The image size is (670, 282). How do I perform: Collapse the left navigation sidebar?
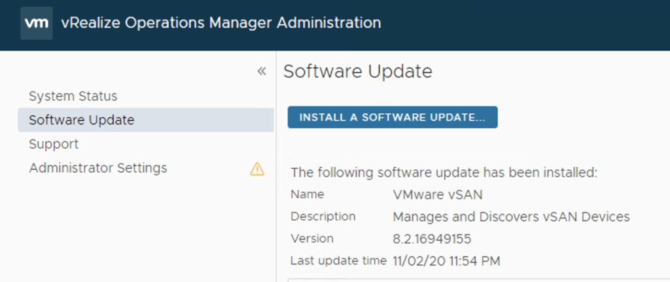262,71
